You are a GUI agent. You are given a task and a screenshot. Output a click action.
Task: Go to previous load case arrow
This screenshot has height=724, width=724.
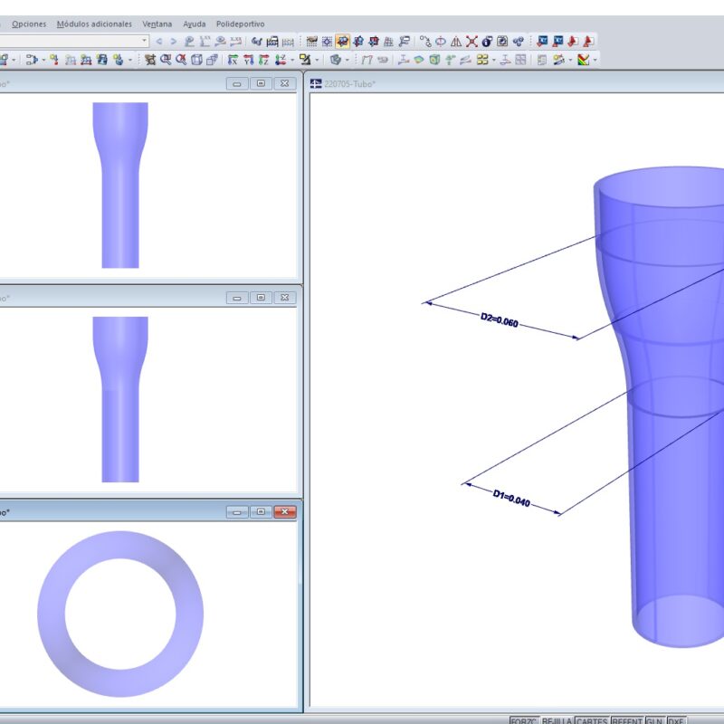159,42
